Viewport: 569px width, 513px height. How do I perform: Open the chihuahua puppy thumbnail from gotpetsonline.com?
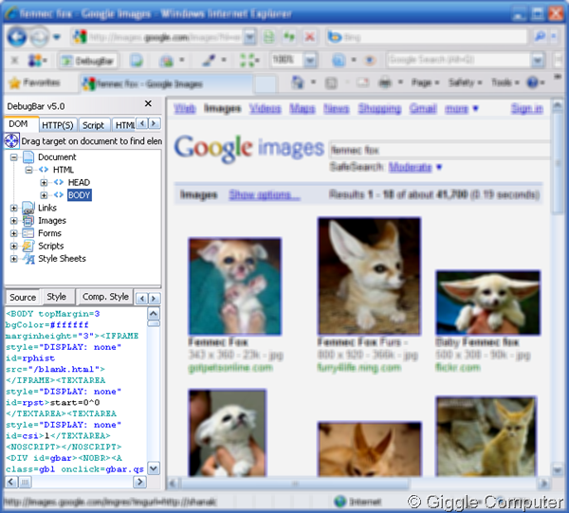tap(235, 286)
